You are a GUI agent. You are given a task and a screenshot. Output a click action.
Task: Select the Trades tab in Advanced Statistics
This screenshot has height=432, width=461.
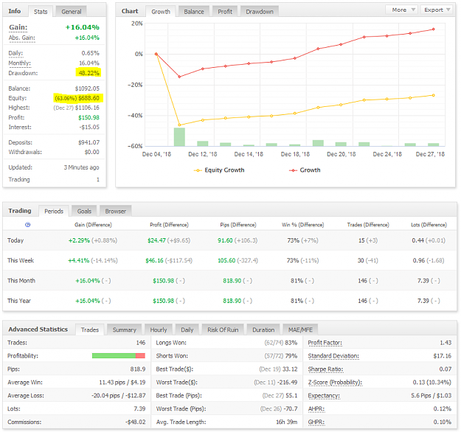coord(90,330)
